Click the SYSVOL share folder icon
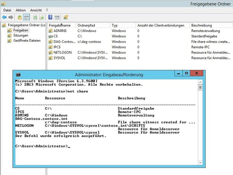The height and width of the screenshot is (175, 233). [x=50, y=58]
